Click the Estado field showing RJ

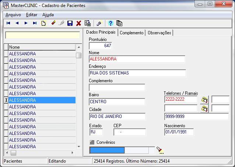tap(96, 132)
